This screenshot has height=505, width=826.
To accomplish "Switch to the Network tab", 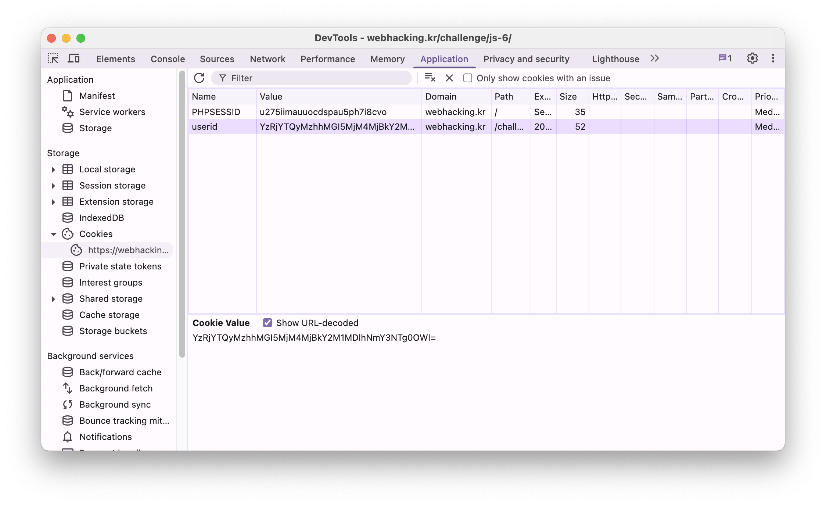I will tap(267, 59).
